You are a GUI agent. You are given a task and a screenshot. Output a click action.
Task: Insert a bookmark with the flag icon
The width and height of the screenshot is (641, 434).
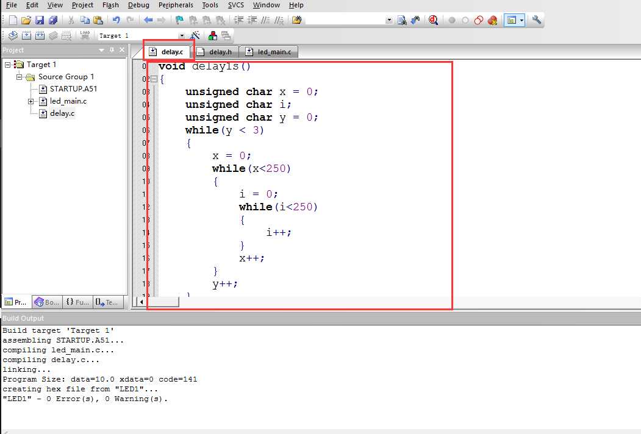click(179, 20)
